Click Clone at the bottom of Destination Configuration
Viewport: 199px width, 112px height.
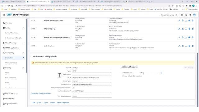pos(39,103)
